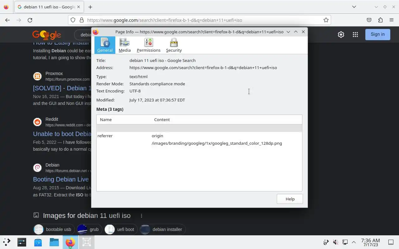Open the list all tabs dropdown
The height and width of the screenshot is (249, 399).
[354, 7]
